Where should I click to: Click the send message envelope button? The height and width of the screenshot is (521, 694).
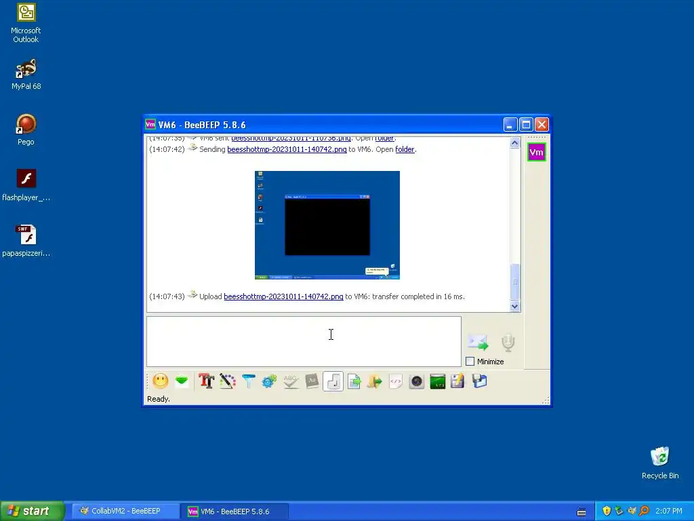click(x=478, y=343)
